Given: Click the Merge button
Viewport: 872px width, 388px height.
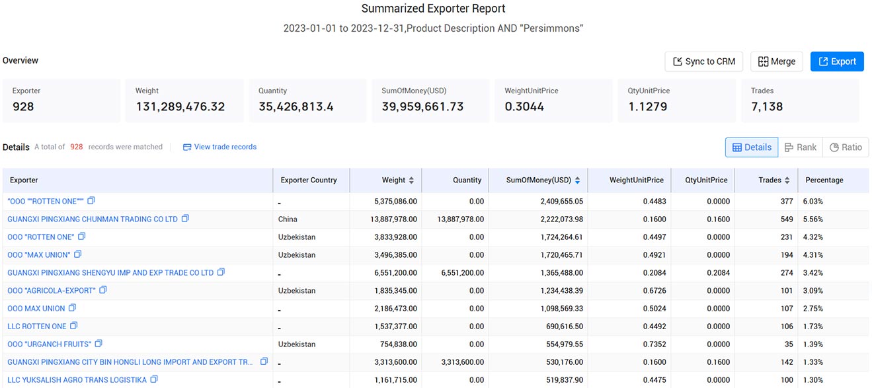Looking at the screenshot, I should 777,61.
